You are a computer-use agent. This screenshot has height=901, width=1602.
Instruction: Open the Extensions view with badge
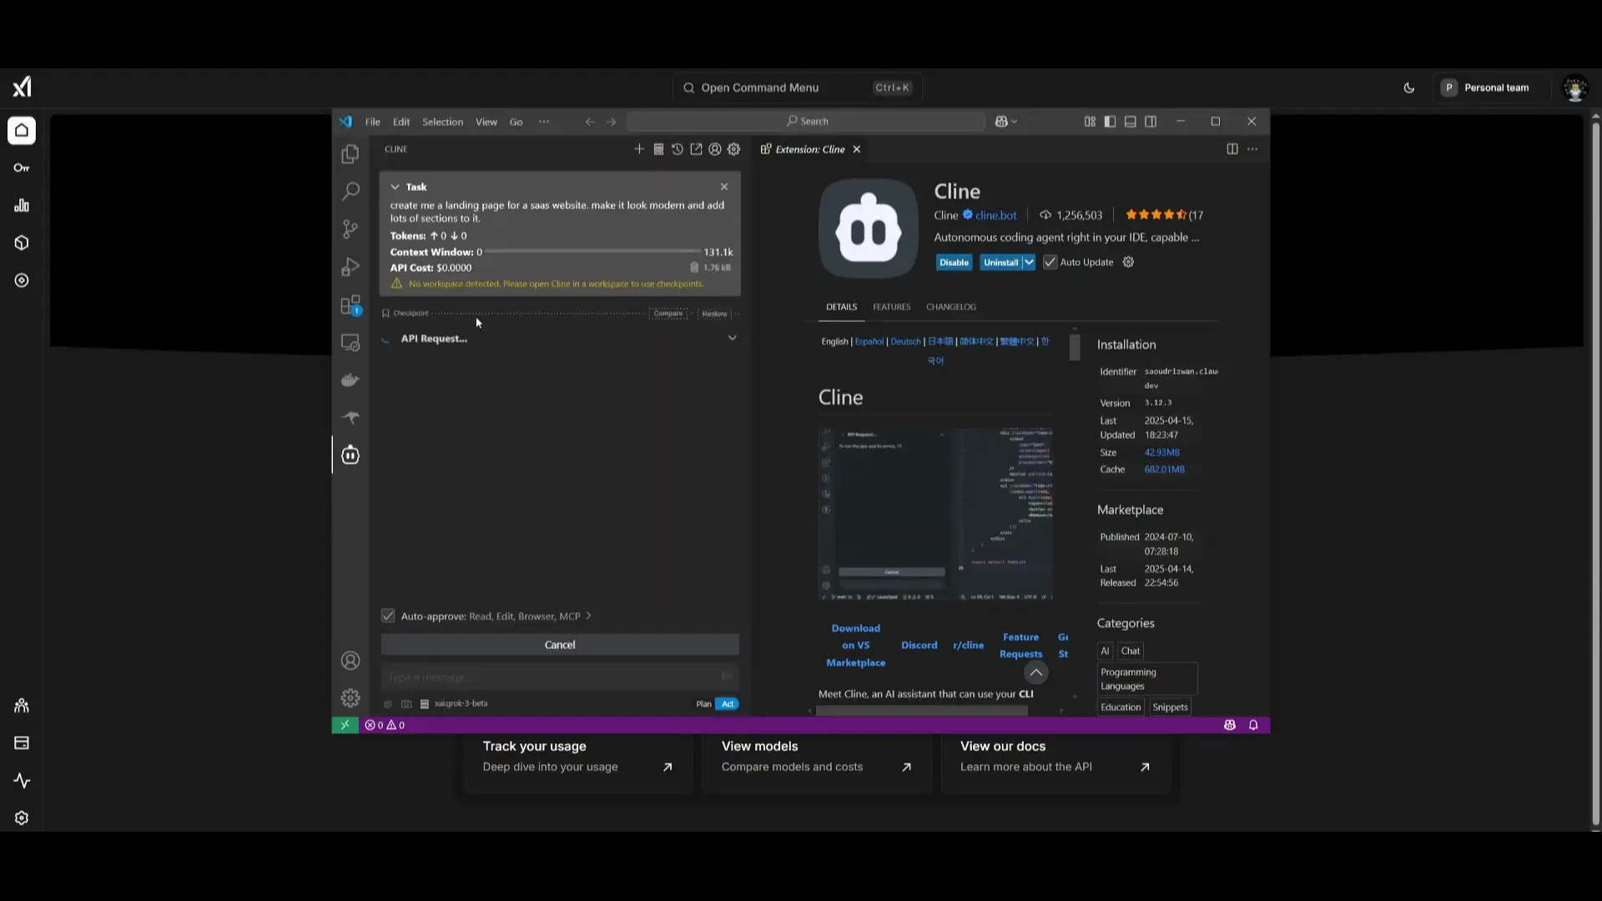(350, 305)
